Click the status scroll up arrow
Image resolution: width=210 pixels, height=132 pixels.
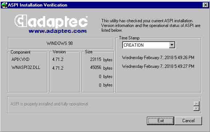(197, 104)
